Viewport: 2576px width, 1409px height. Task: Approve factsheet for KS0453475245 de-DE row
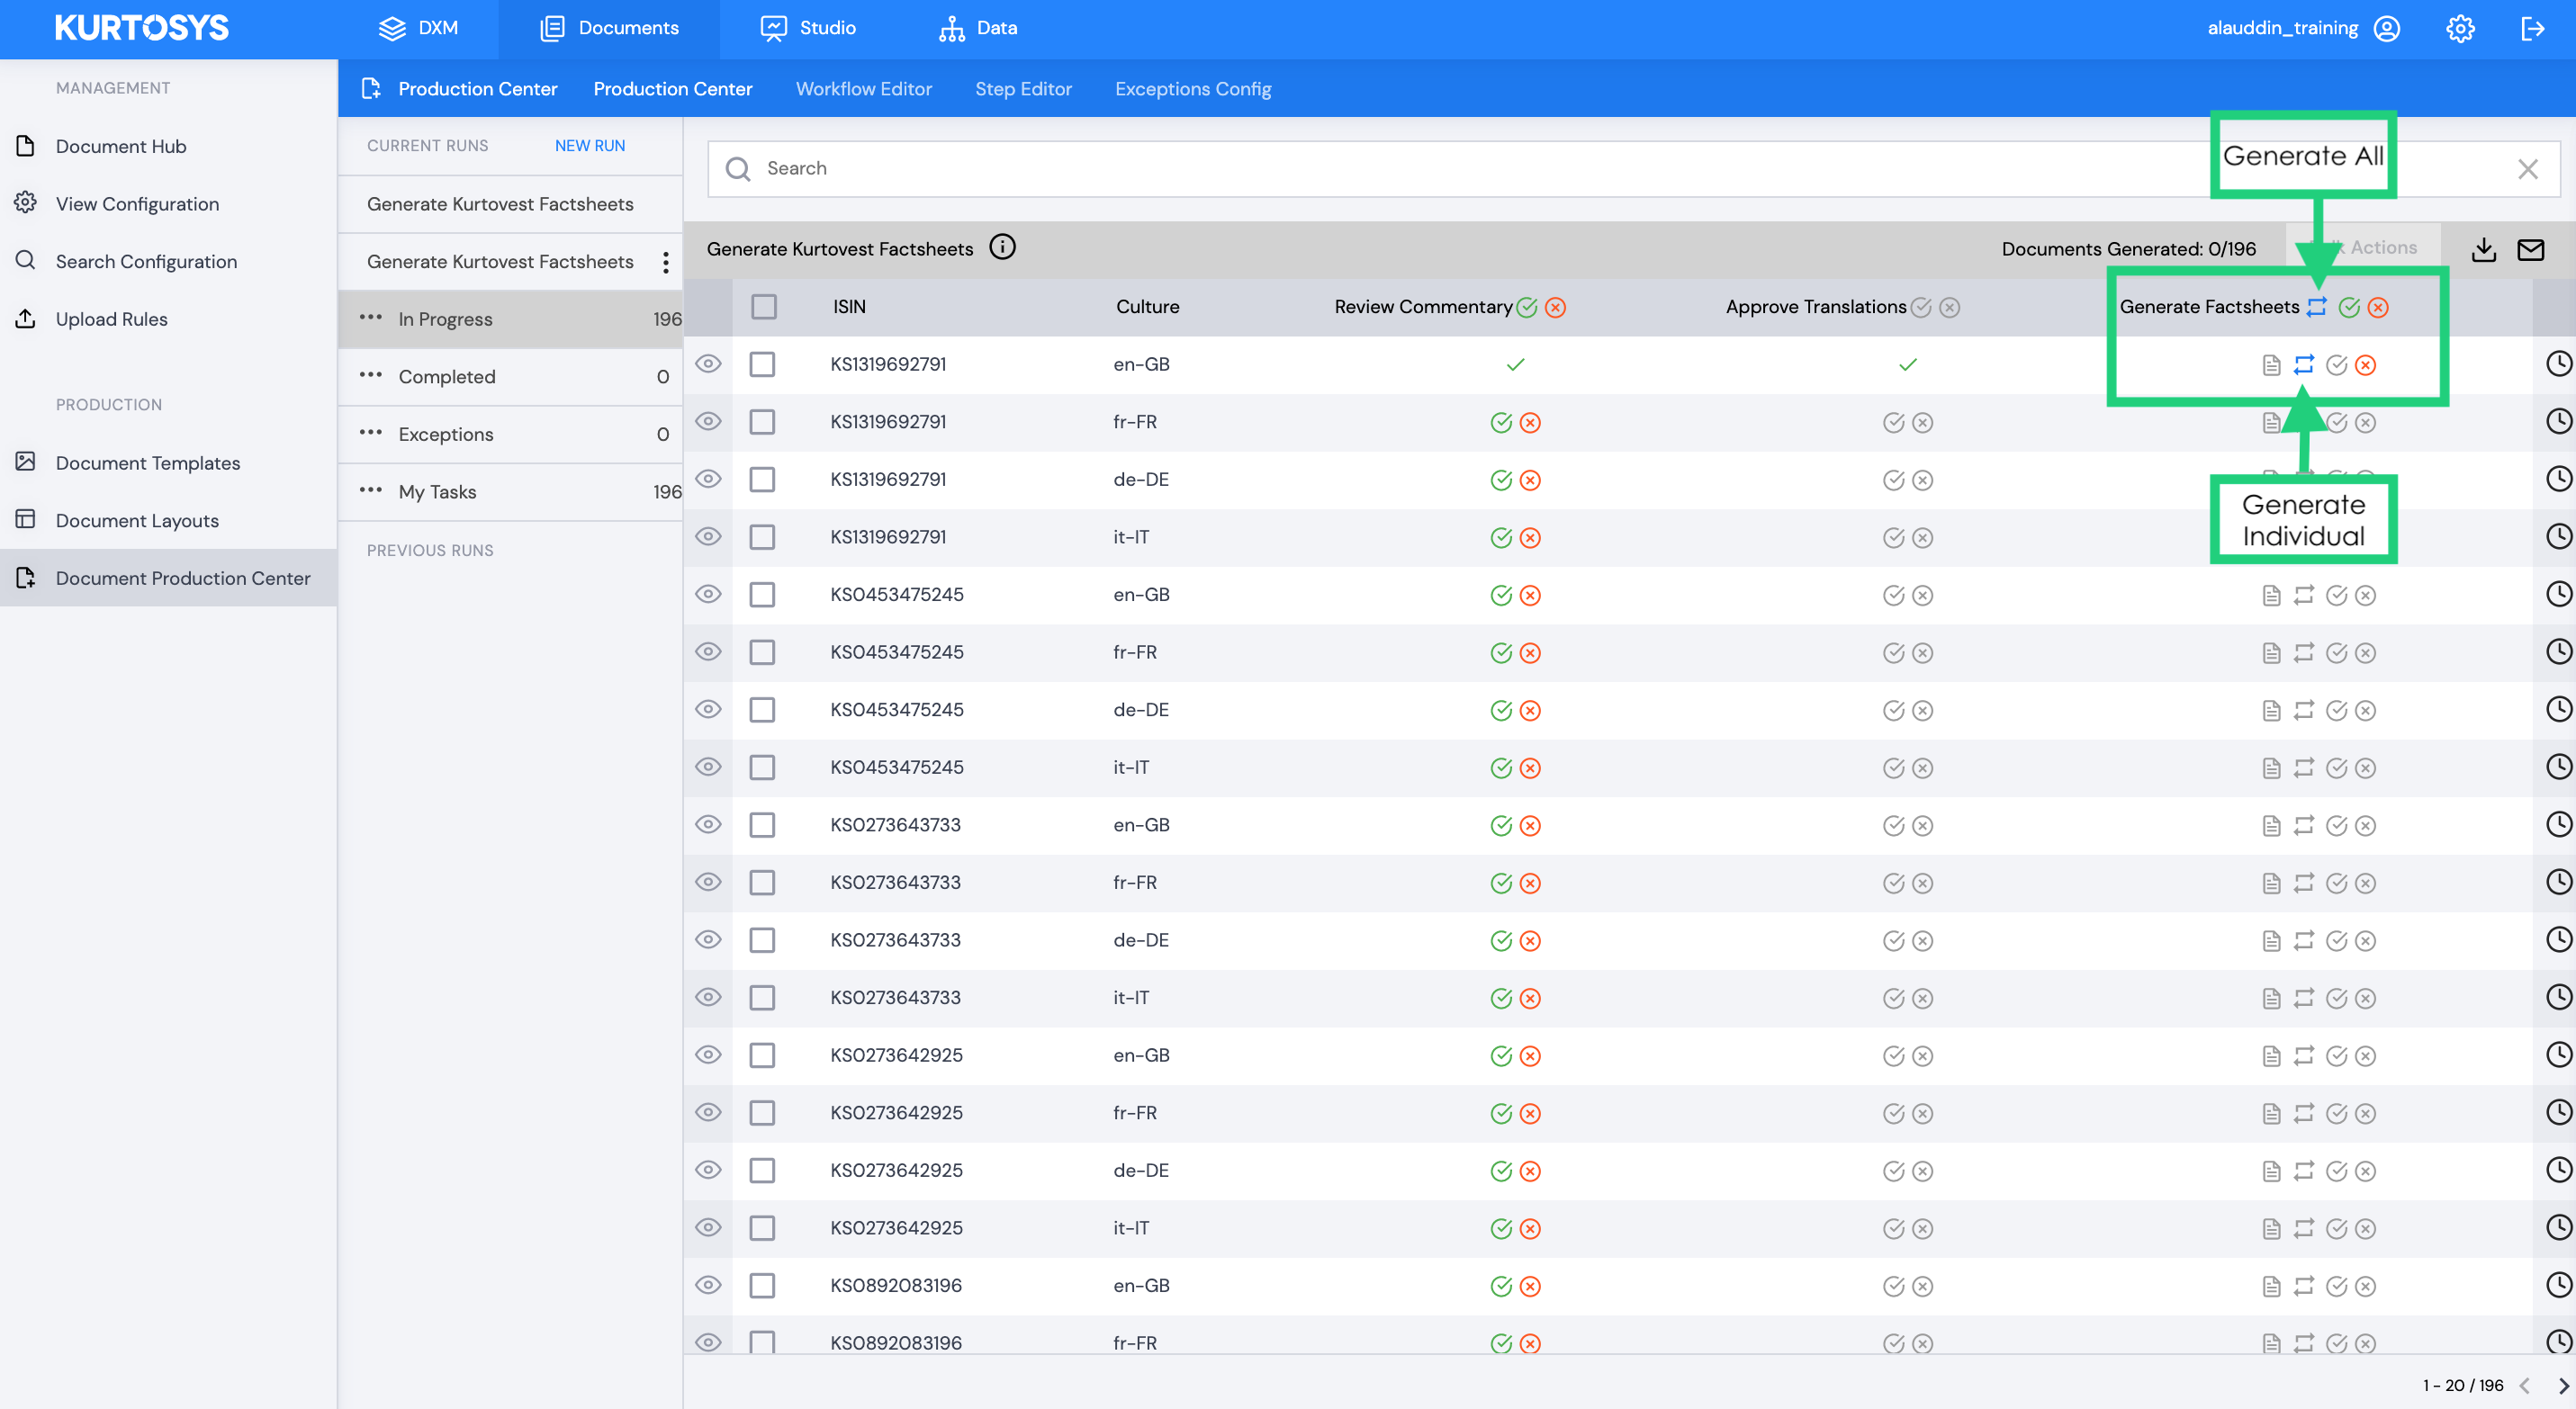2336,711
